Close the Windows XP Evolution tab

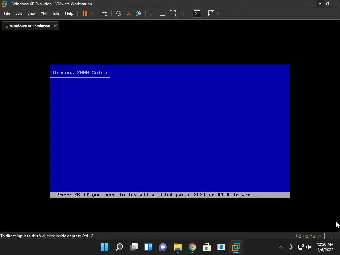(55, 26)
